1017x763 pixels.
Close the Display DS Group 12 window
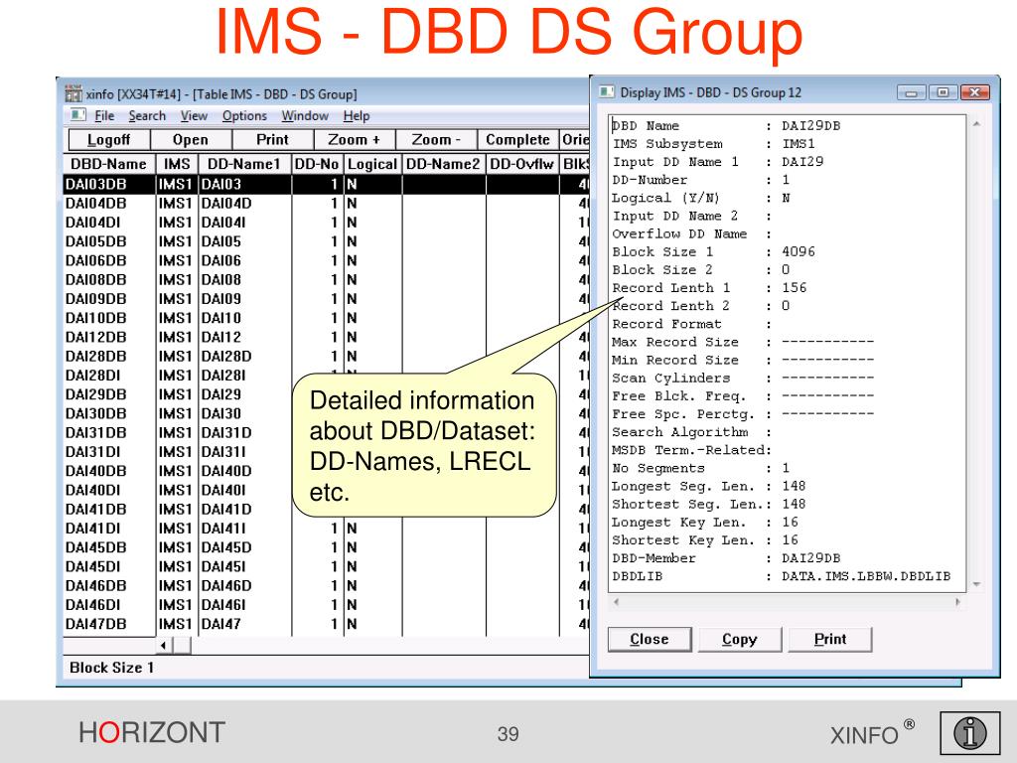tap(974, 92)
